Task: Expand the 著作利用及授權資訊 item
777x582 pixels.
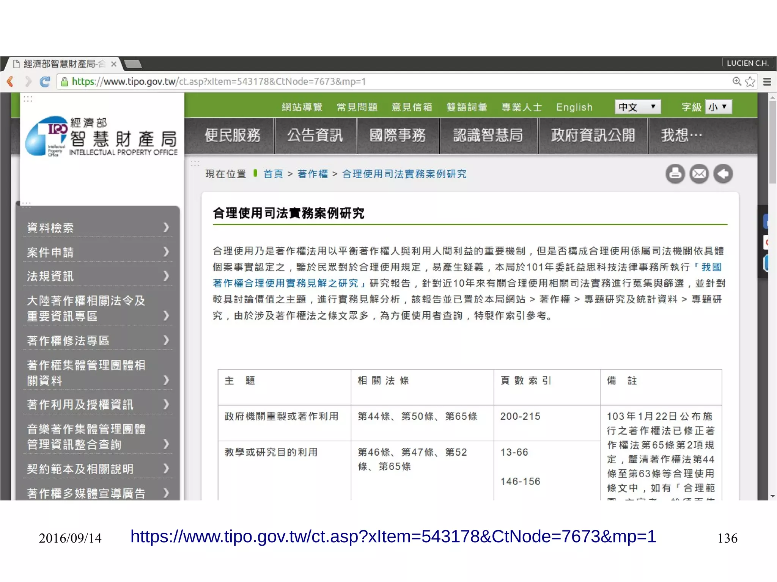Action: (x=98, y=405)
